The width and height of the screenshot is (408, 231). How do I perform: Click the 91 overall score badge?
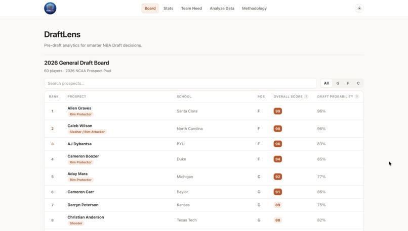pyautogui.click(x=277, y=192)
